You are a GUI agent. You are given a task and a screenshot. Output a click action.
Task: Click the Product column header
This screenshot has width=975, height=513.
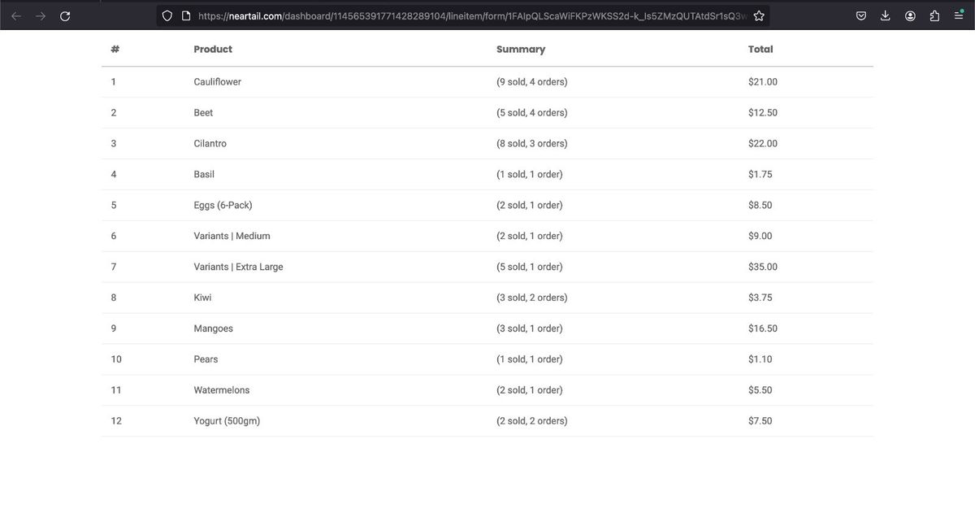tap(213, 50)
